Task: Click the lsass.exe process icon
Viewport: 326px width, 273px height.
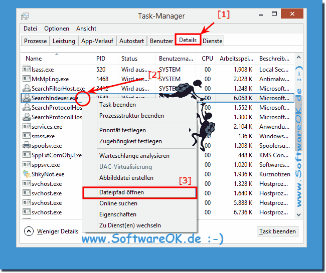Action: (x=27, y=69)
